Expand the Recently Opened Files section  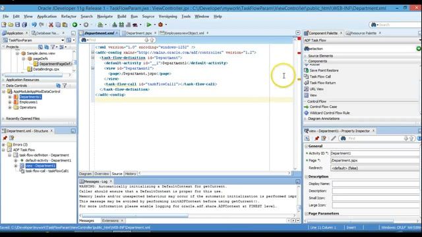pos(3,118)
